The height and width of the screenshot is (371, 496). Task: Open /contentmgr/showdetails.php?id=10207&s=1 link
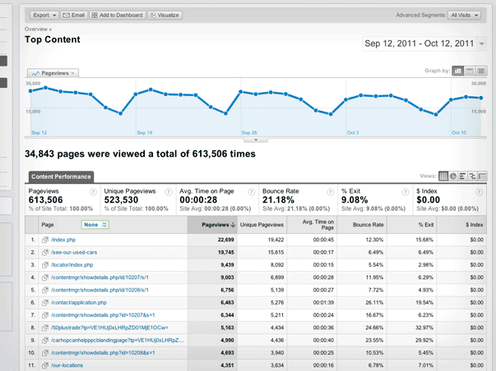103,315
